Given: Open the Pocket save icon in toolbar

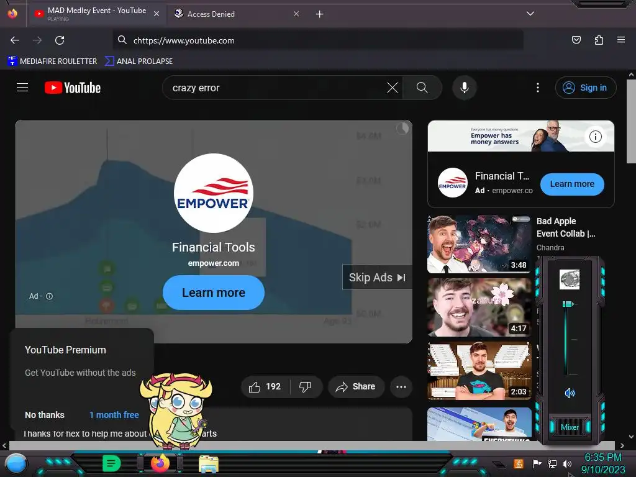Looking at the screenshot, I should 576,40.
